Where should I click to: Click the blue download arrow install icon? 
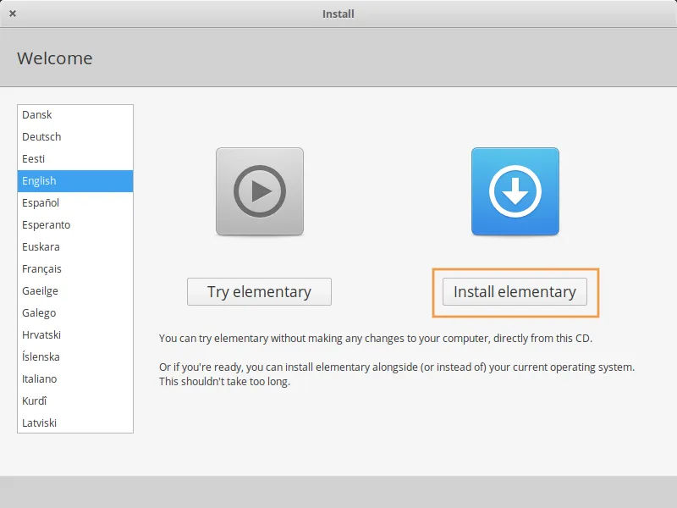[x=515, y=191]
